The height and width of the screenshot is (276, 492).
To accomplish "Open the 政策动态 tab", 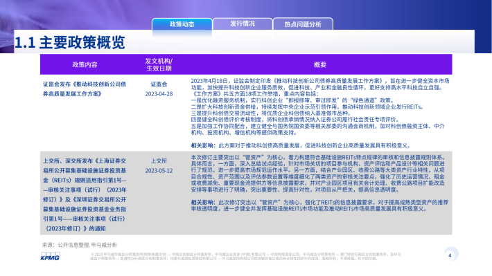I will coord(182,24).
